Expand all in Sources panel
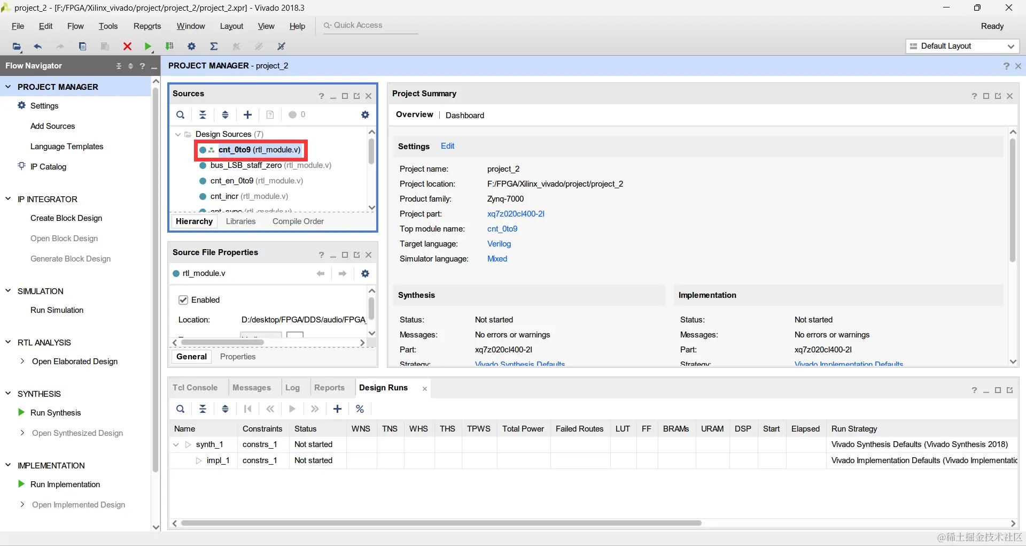This screenshot has width=1026, height=546. pyautogui.click(x=226, y=114)
